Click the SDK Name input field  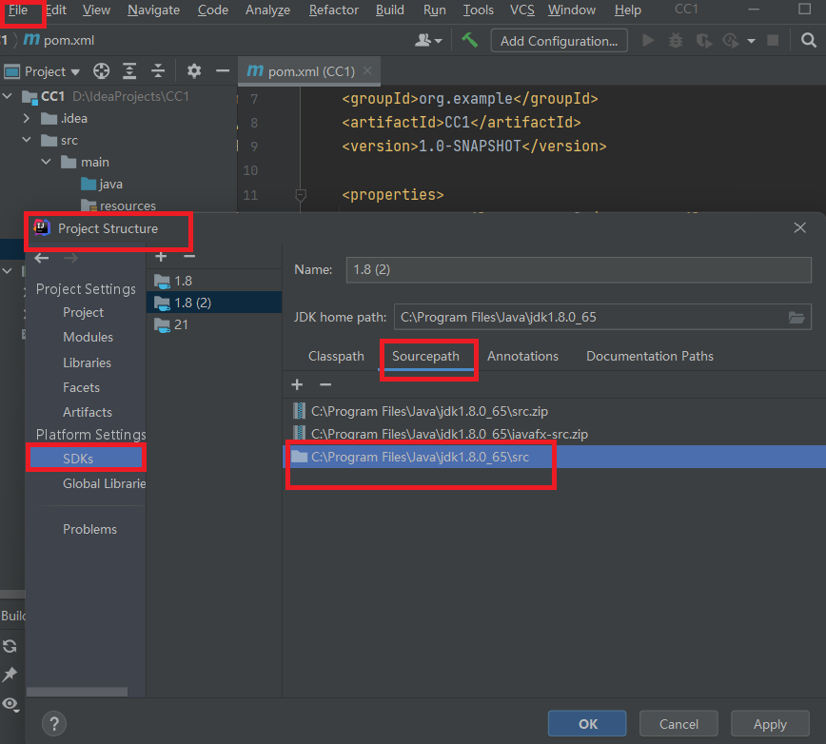579,269
